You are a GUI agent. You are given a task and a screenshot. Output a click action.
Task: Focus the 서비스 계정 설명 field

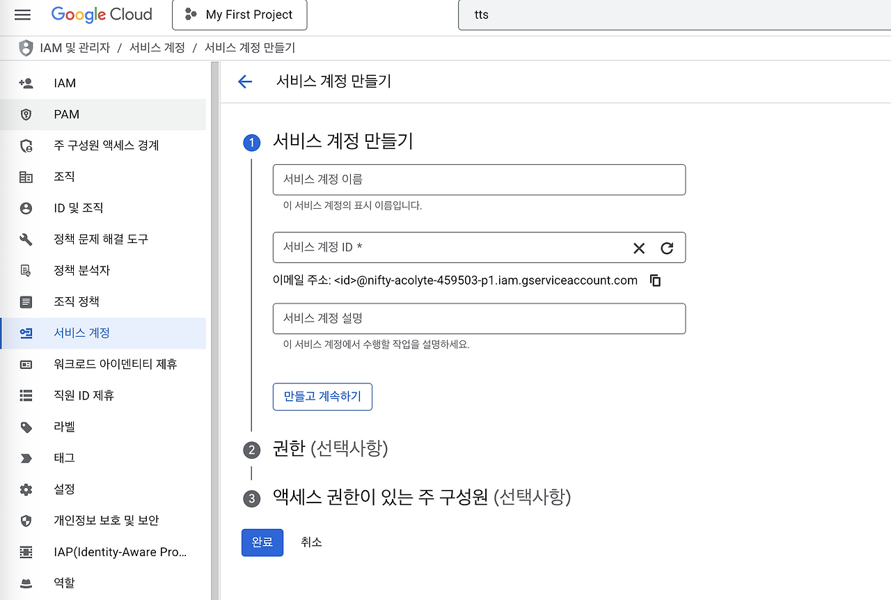[479, 319]
